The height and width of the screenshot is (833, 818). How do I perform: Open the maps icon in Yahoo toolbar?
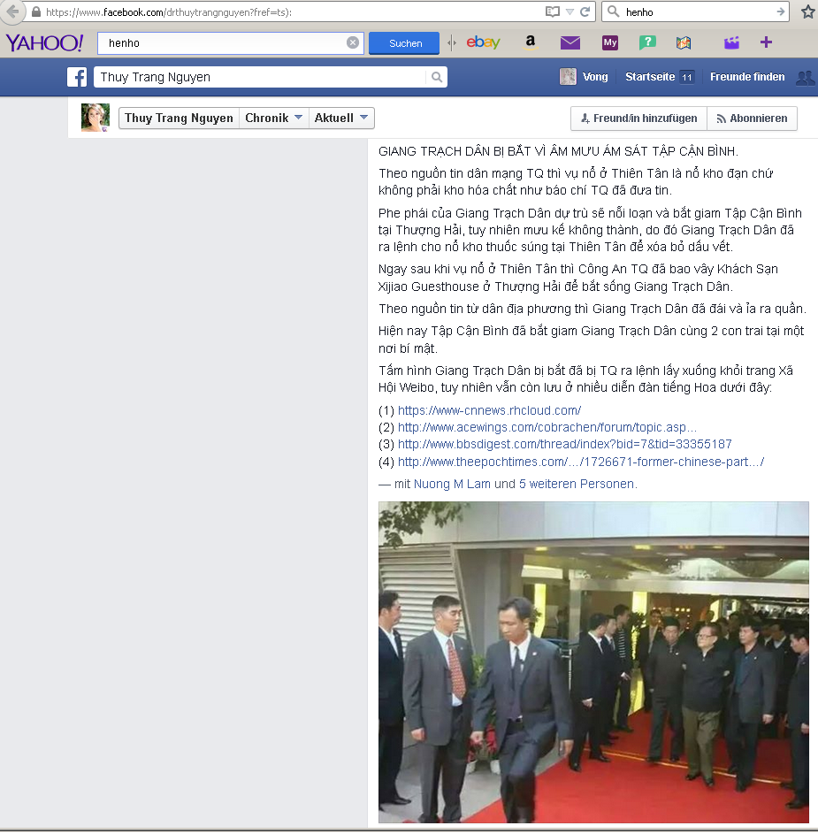684,42
